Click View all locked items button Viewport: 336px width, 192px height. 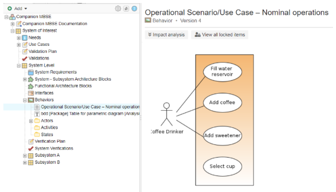(x=220, y=35)
